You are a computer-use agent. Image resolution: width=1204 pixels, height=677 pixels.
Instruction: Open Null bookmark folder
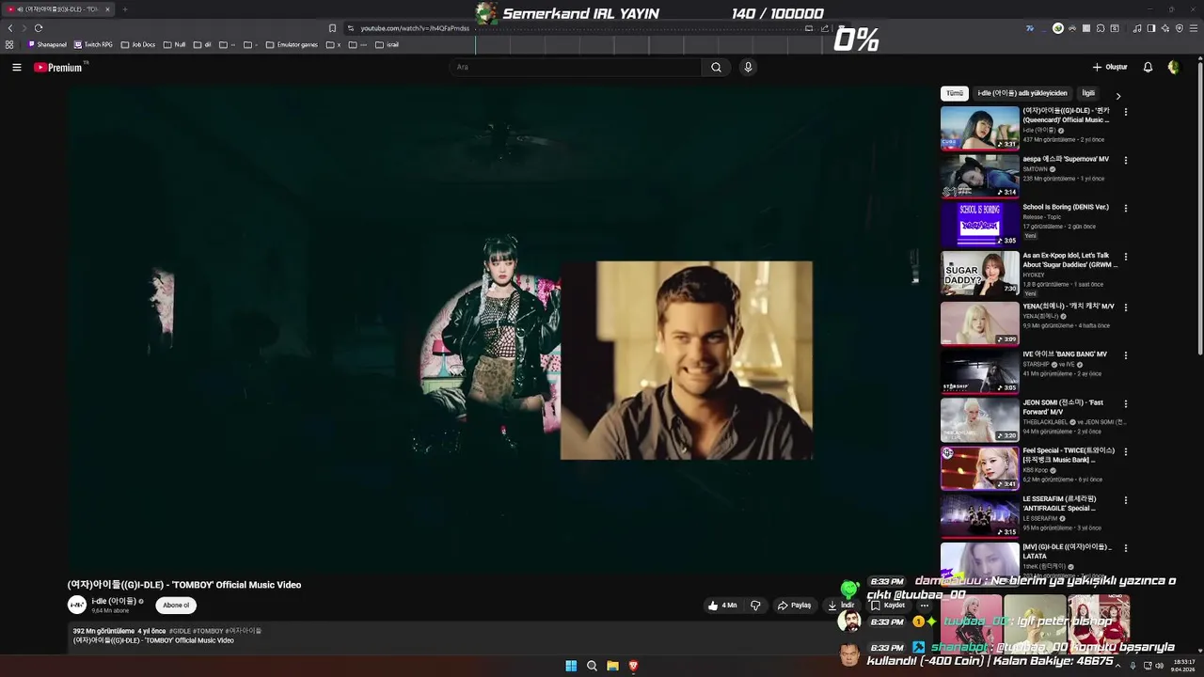pyautogui.click(x=174, y=44)
